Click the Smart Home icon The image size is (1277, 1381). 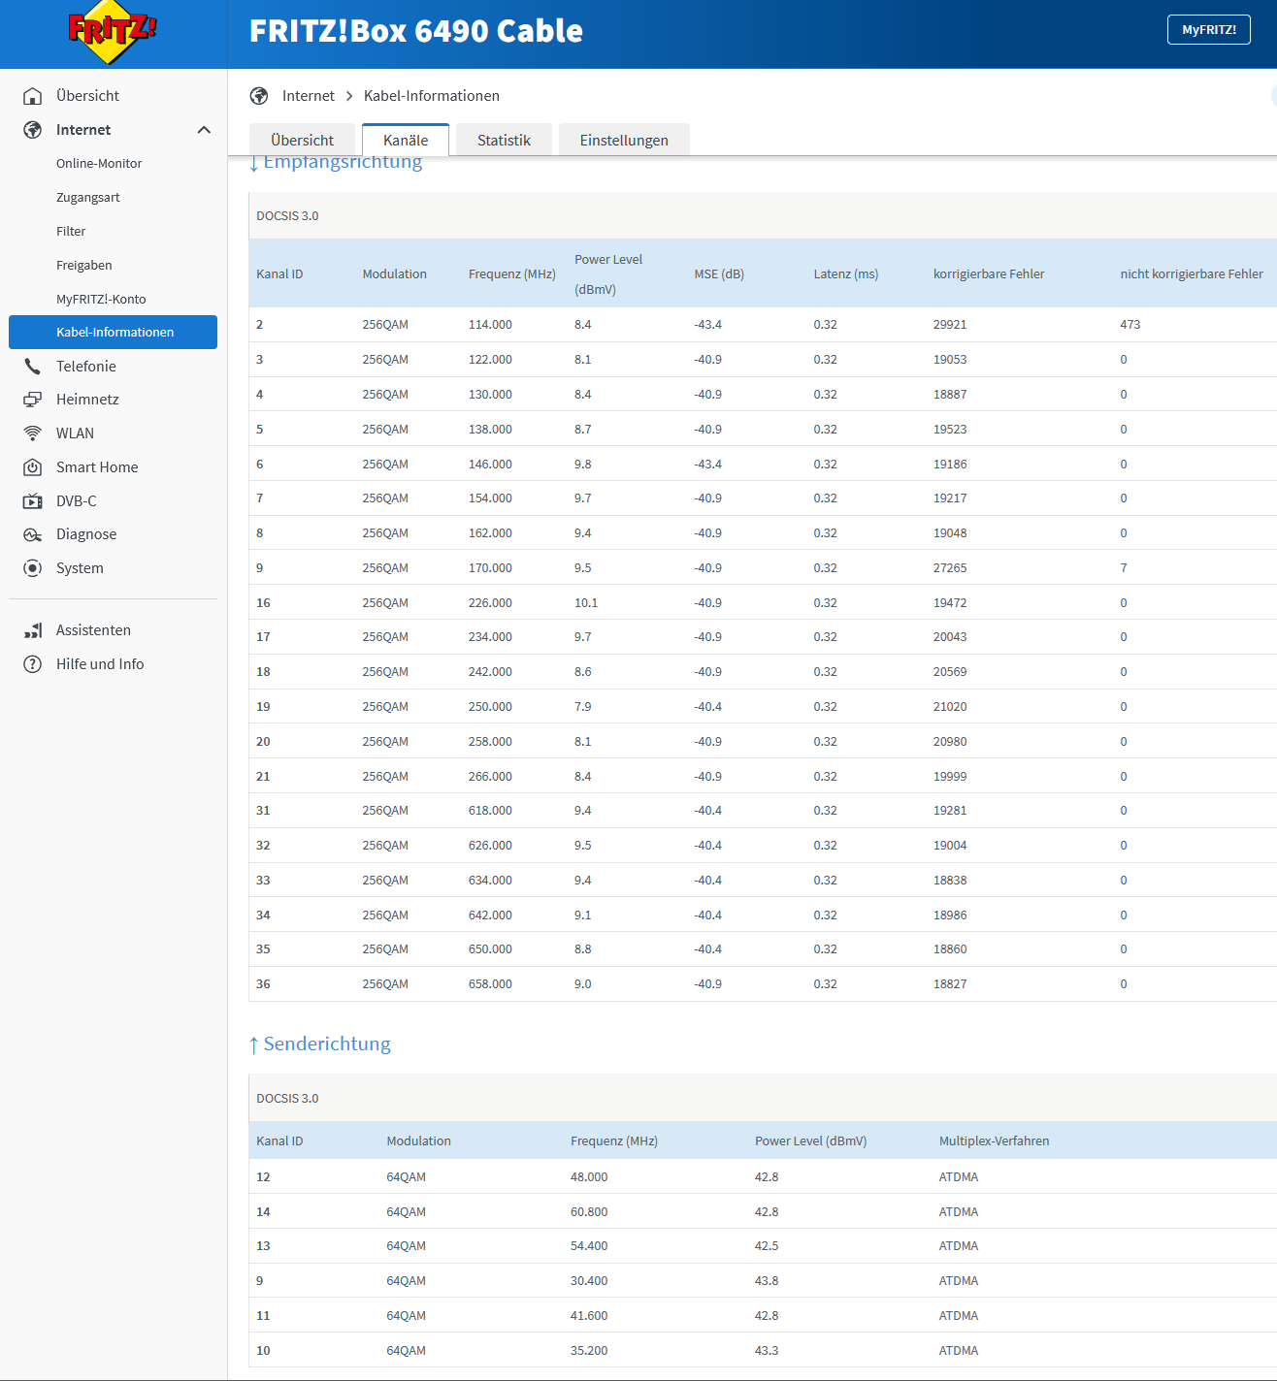[x=33, y=467]
